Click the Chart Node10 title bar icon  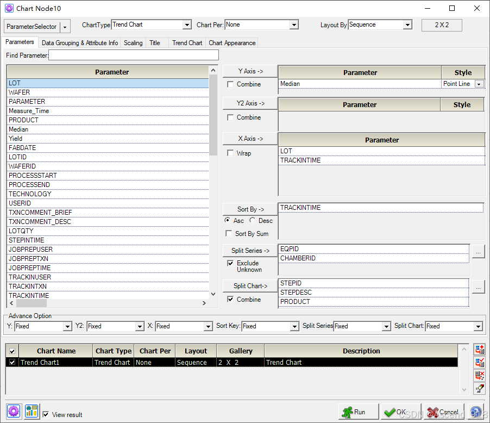click(8, 8)
